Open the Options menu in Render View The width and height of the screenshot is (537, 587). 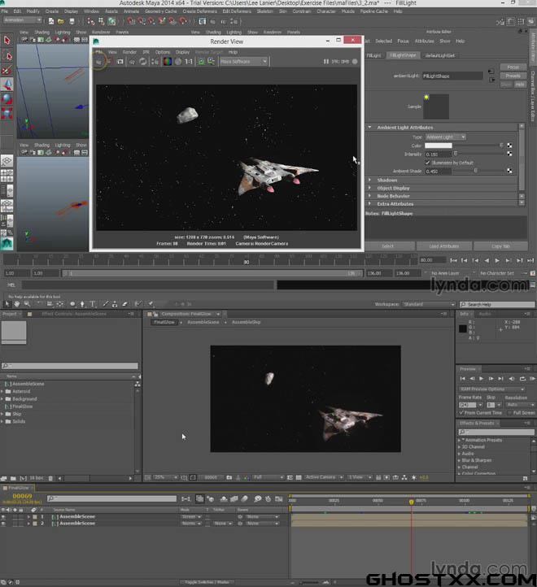(x=163, y=52)
